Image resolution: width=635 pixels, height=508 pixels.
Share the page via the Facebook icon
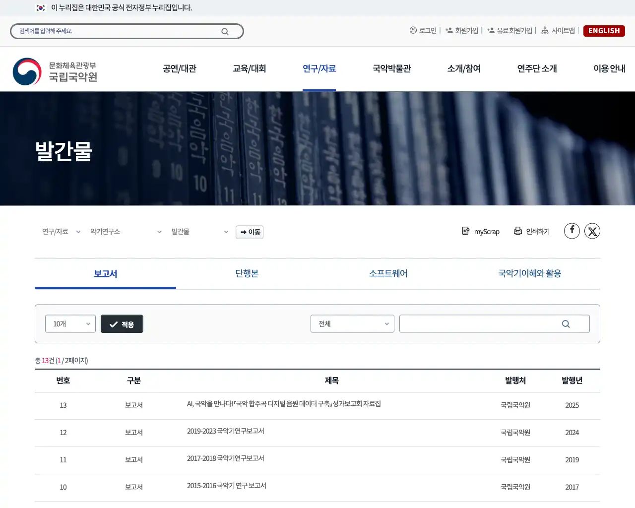[571, 231]
